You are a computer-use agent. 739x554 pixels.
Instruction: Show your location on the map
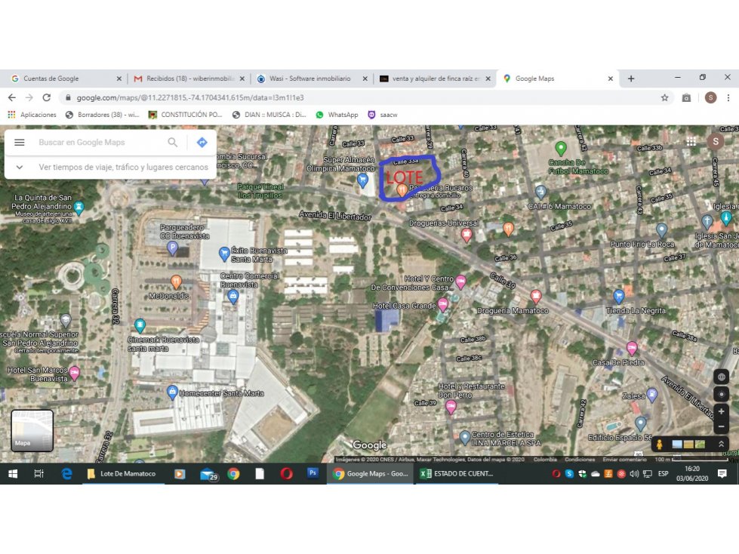point(721,394)
